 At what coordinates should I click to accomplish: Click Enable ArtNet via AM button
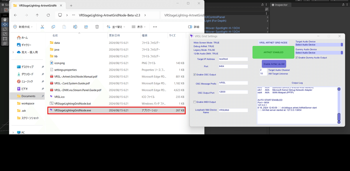pyautogui.click(x=274, y=64)
